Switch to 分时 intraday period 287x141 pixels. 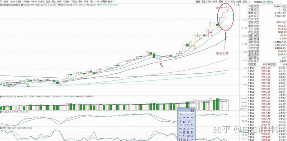click(x=6, y=1)
